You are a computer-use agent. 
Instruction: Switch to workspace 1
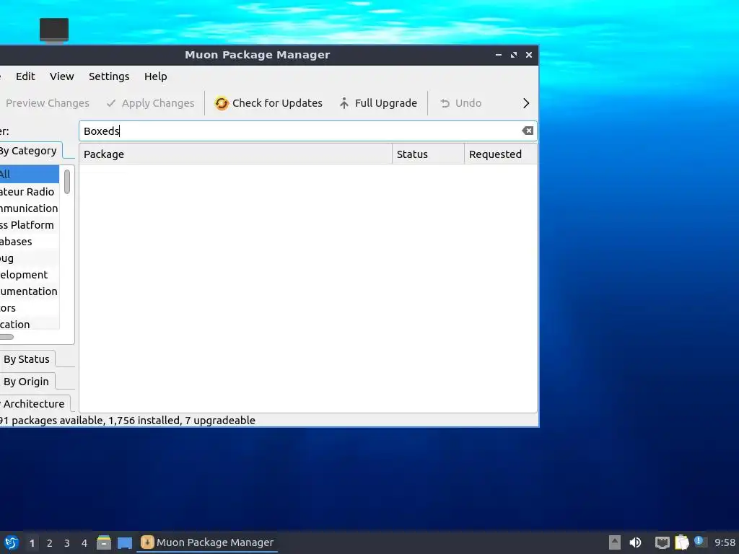click(32, 543)
